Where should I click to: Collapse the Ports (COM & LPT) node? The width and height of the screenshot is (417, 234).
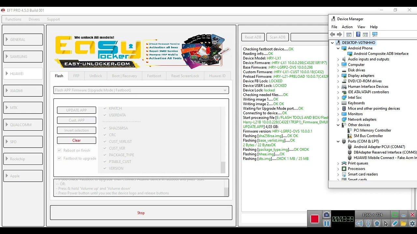click(338, 141)
